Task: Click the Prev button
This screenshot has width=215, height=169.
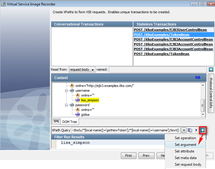Action: [x=146, y=155]
